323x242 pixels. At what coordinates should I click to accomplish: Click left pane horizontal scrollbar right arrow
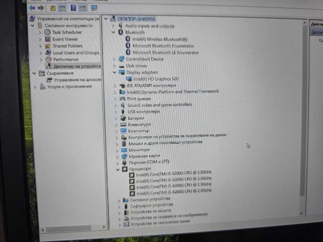(x=104, y=227)
